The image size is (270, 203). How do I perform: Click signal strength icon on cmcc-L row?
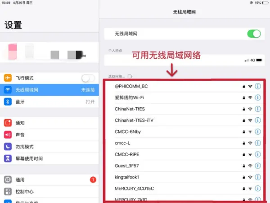[x=250, y=143]
